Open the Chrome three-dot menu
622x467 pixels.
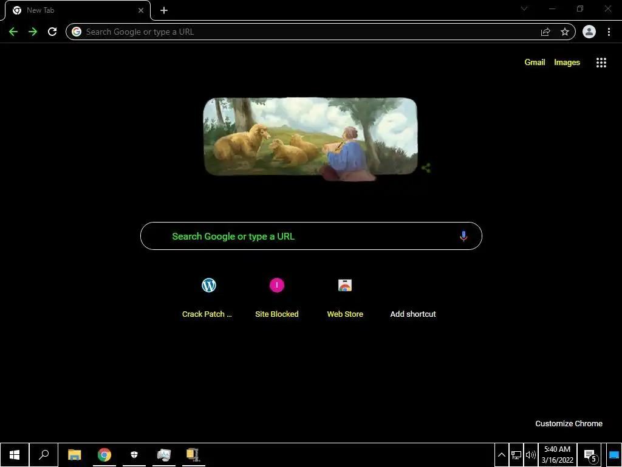[609, 32]
